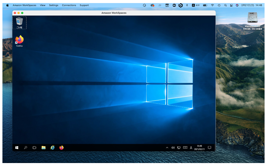Open the calendar menu bar icon
The image size is (267, 167).
(x=167, y=5)
